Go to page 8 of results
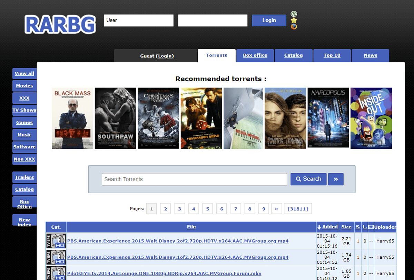This screenshot has height=280, width=414. pos(250,209)
